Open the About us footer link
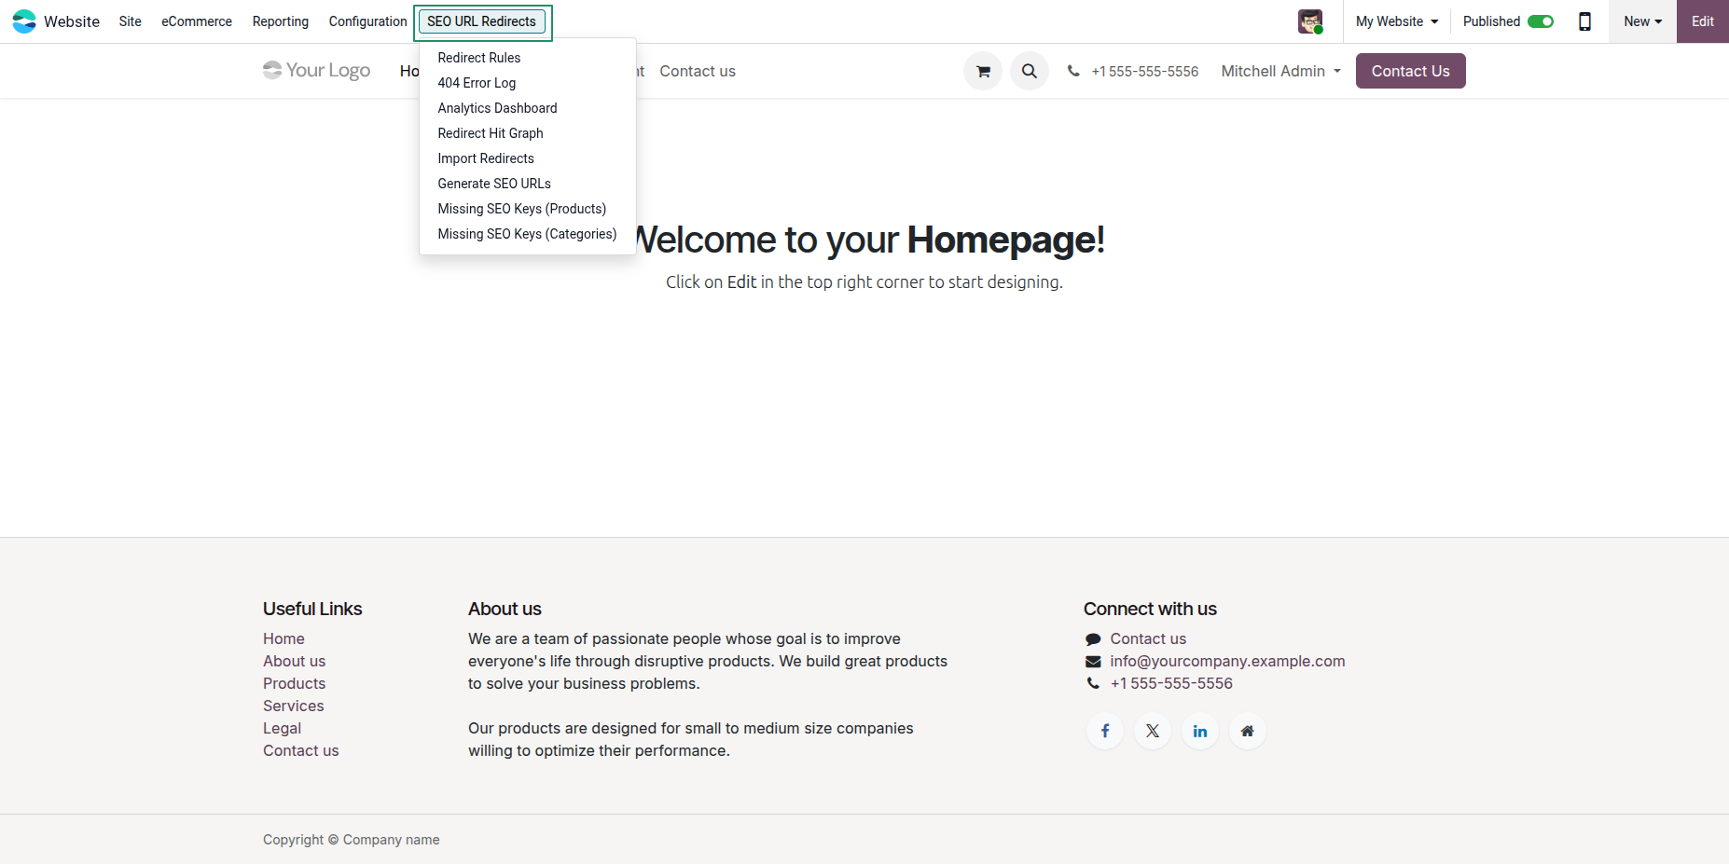This screenshot has width=1729, height=864. (295, 661)
